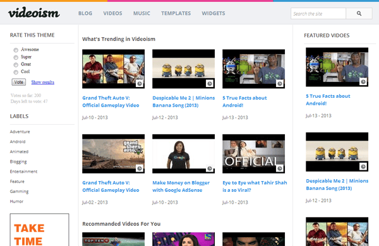The image size is (379, 246).
Task: Click clock icon on Make Money on Blogger thumbnail
Action: click(210, 168)
